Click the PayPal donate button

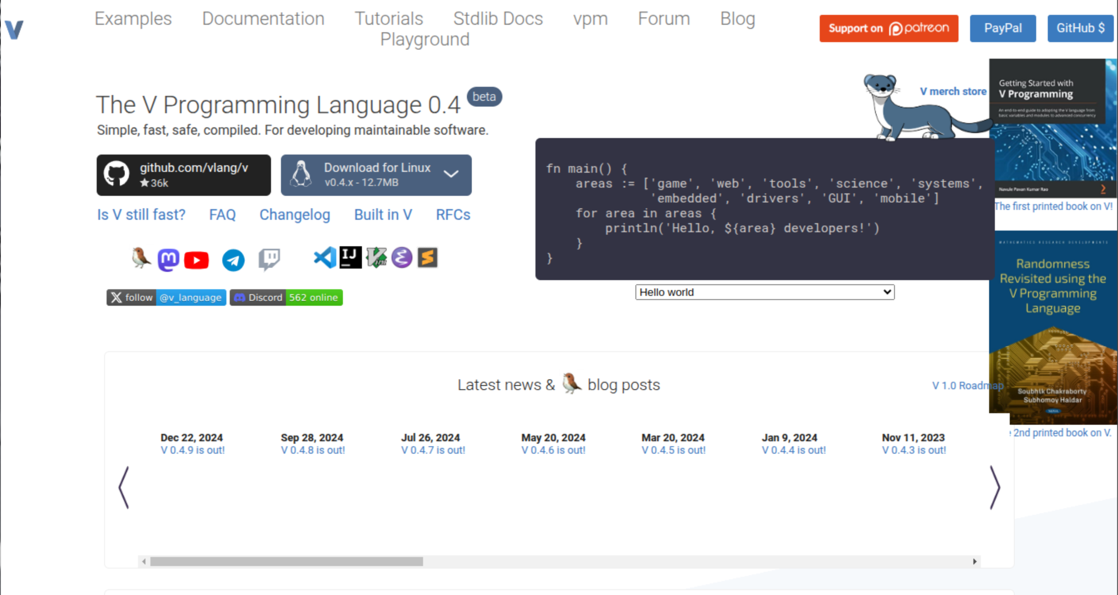pyautogui.click(x=1003, y=29)
